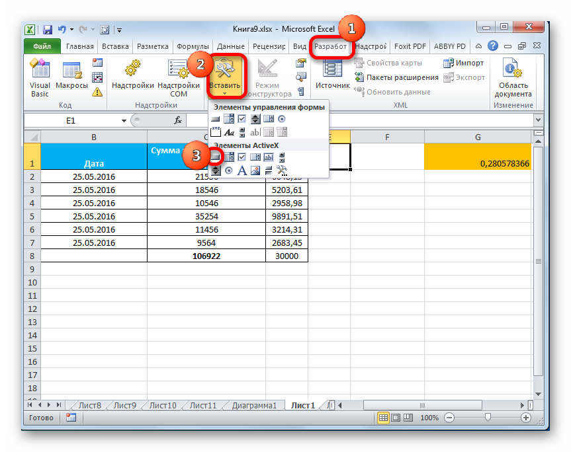This screenshot has width=571, height=452.
Task: Select the ActiveX command button control
Action: point(216,157)
